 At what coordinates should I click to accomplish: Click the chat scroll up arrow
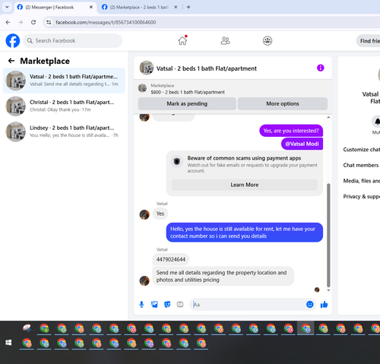pos(328,117)
